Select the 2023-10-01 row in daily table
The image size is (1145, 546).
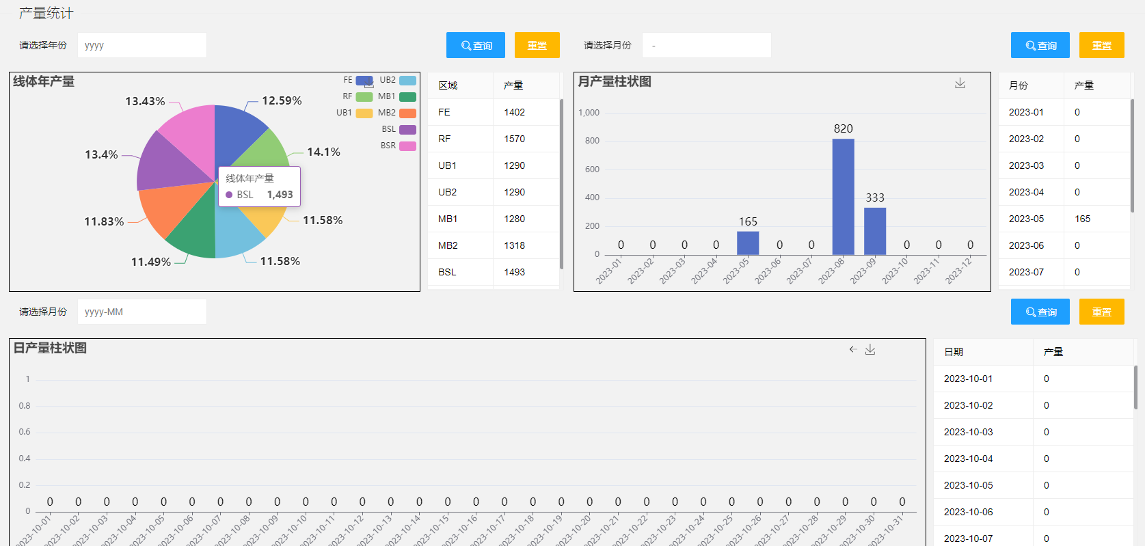point(1034,379)
